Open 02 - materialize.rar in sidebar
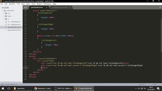 14,25
